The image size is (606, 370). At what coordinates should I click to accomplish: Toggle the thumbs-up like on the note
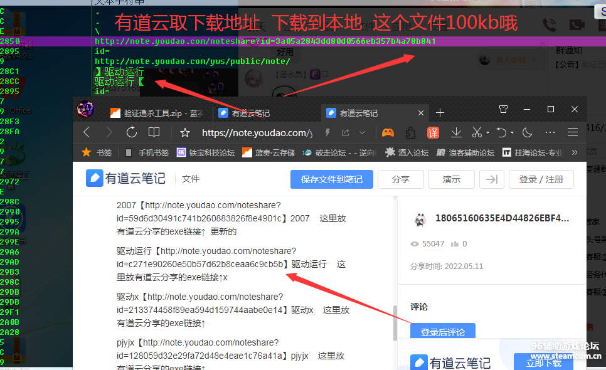pyautogui.click(x=454, y=244)
